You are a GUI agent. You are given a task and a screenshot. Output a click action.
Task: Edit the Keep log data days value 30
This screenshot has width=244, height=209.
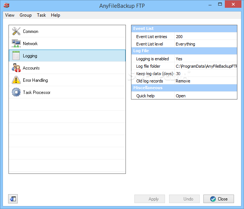[206, 74]
